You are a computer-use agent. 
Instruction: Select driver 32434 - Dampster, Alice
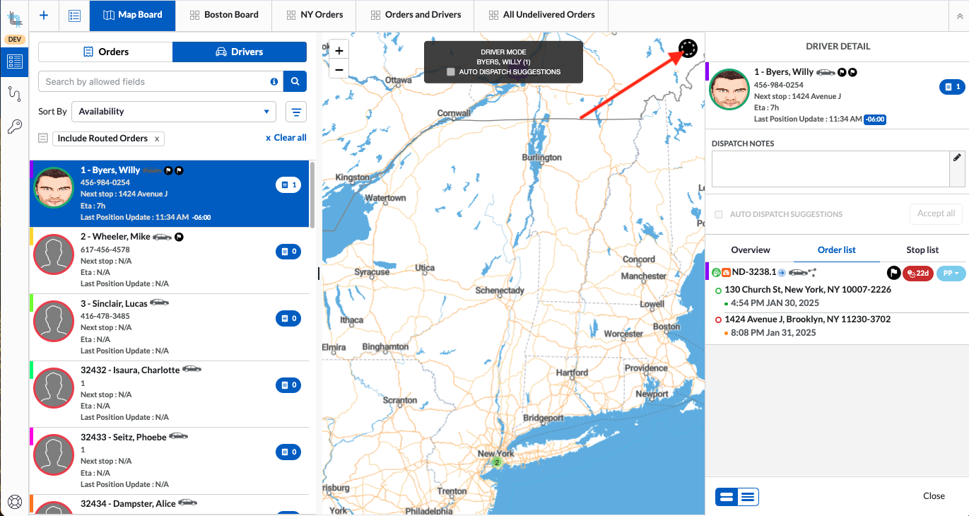pos(170,505)
